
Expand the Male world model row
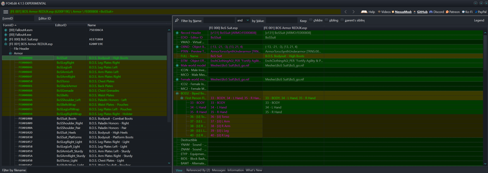[x=177, y=65]
